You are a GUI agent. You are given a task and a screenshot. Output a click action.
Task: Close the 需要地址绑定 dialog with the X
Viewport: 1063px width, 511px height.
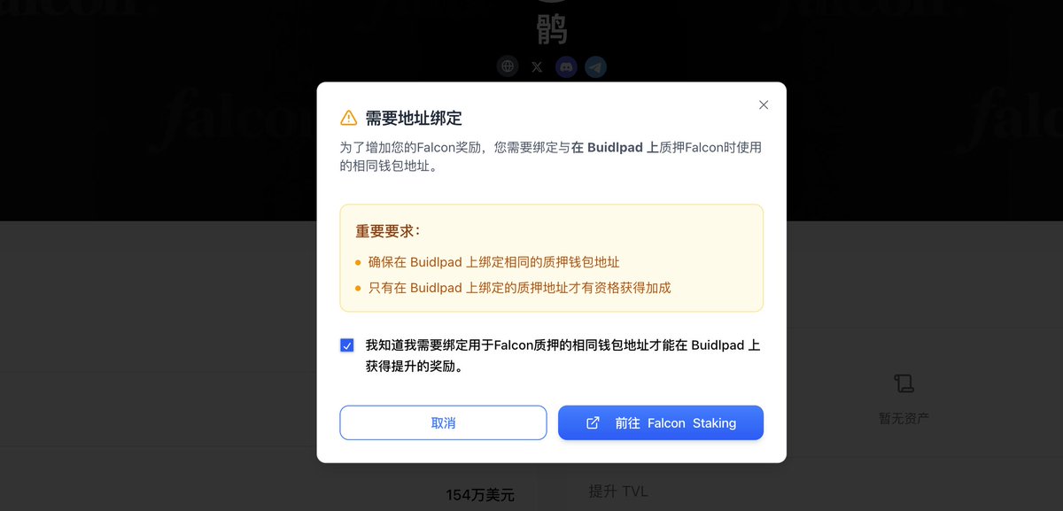click(764, 105)
